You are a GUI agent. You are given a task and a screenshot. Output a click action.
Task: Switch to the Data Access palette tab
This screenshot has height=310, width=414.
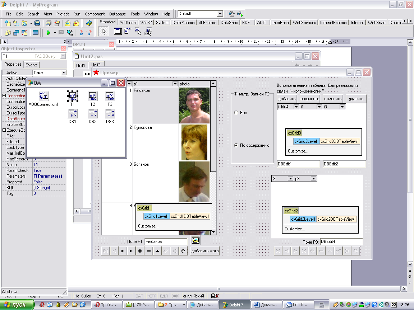pos(184,23)
